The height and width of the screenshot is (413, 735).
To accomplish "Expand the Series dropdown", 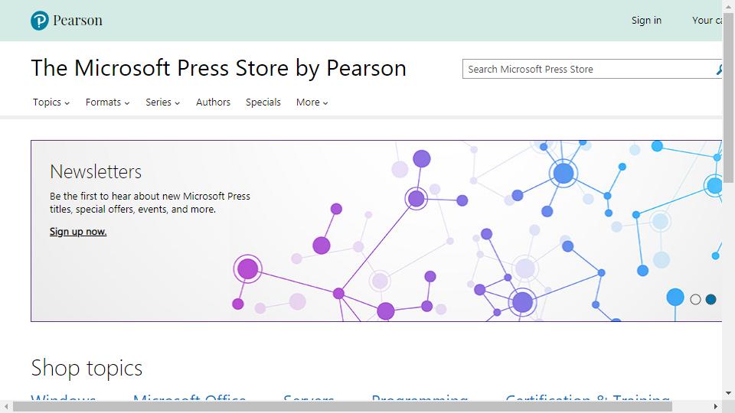I will (x=162, y=102).
